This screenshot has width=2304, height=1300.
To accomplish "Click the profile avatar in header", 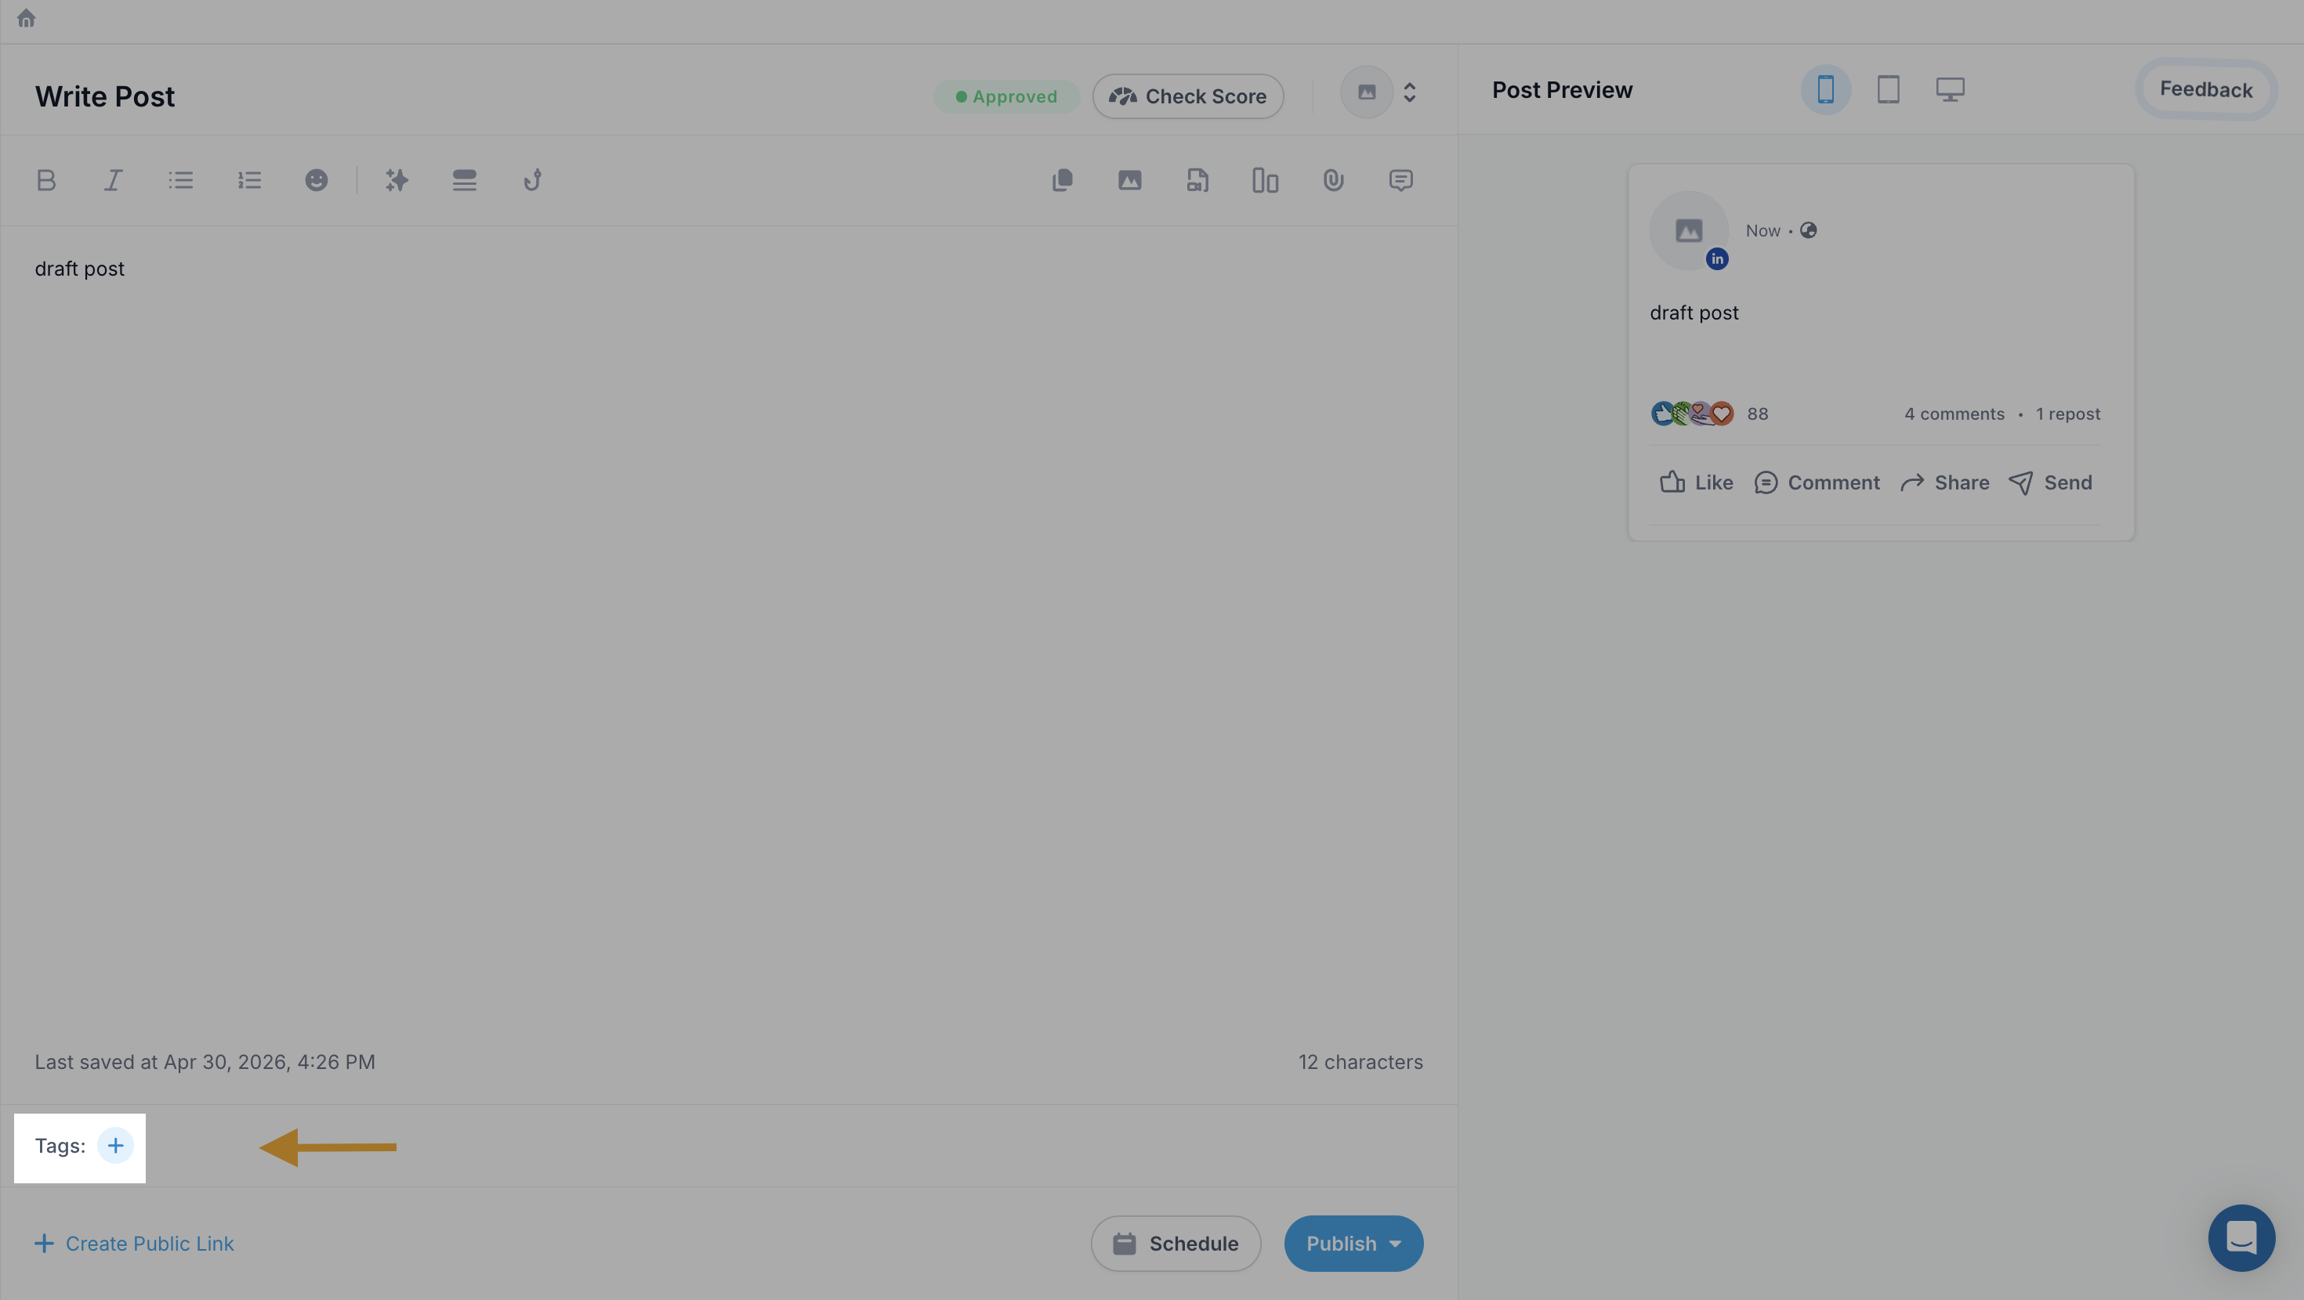I will [1367, 92].
